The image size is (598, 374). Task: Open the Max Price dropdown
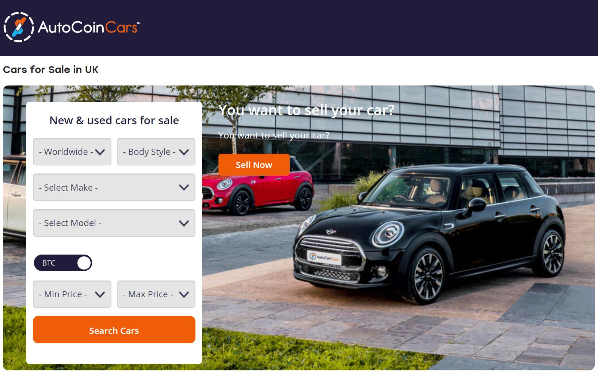click(156, 294)
